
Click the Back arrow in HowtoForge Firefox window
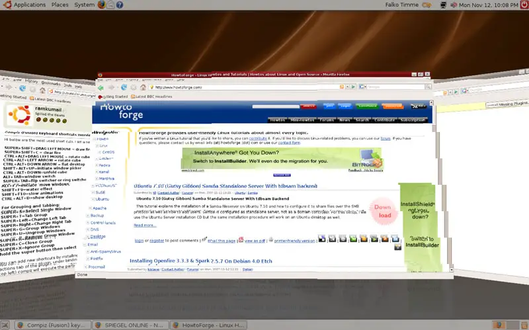[101, 88]
